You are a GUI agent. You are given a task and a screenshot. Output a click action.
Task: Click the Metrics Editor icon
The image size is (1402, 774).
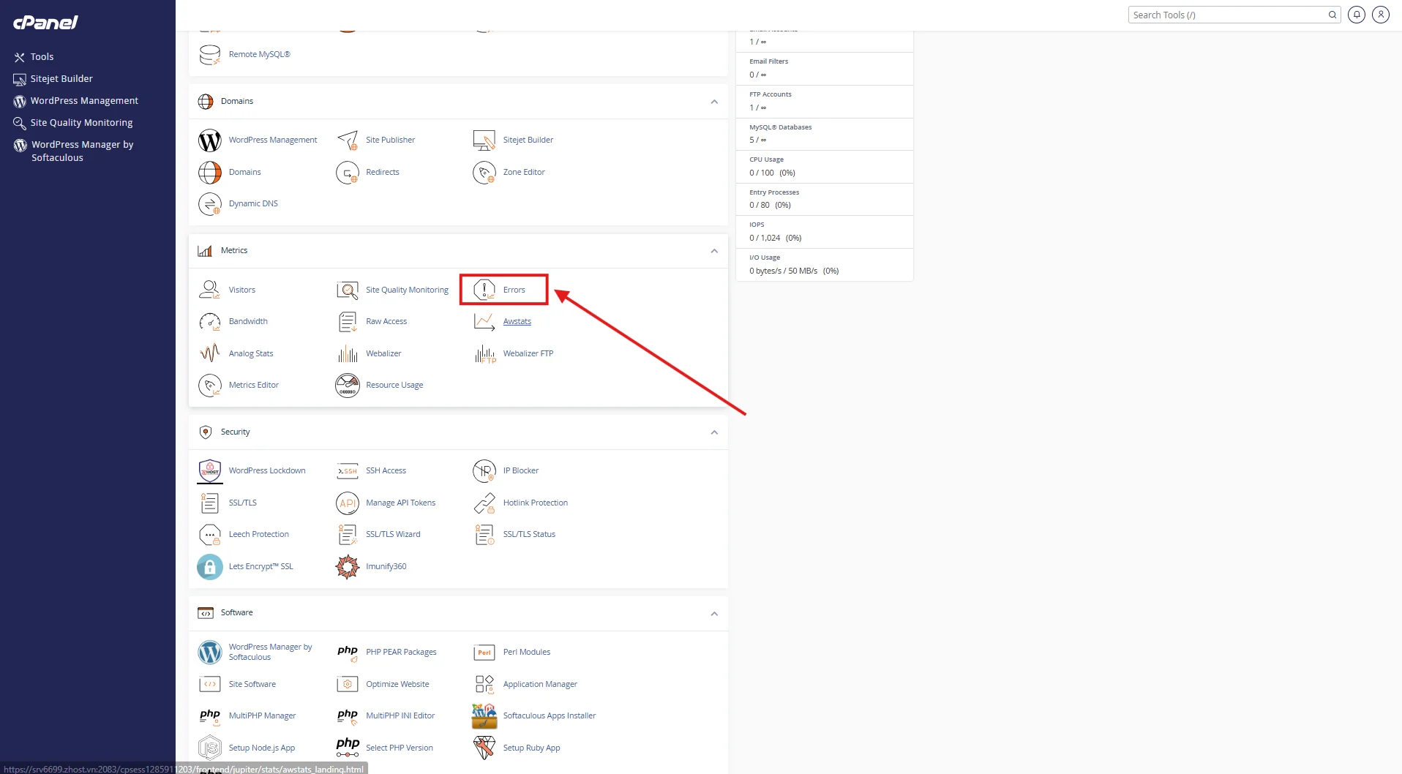pyautogui.click(x=209, y=385)
